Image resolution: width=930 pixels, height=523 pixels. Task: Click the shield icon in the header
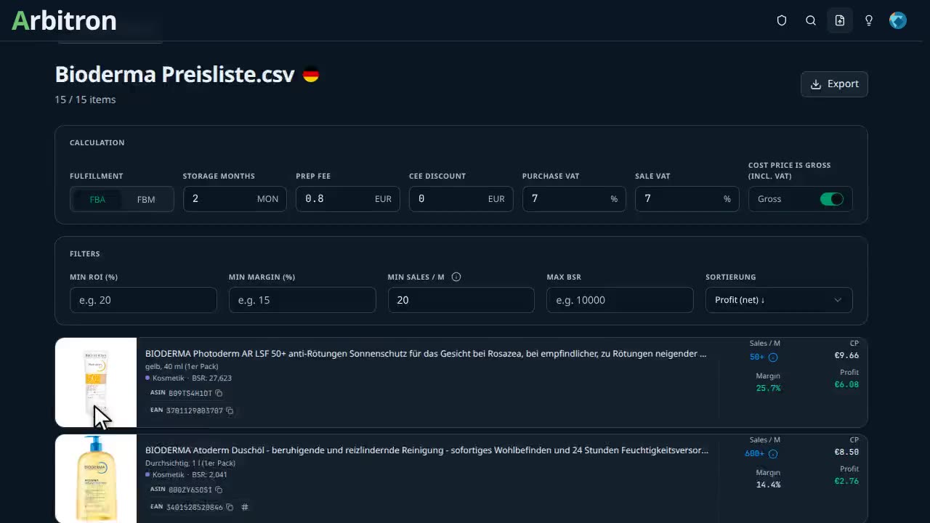pyautogui.click(x=782, y=20)
